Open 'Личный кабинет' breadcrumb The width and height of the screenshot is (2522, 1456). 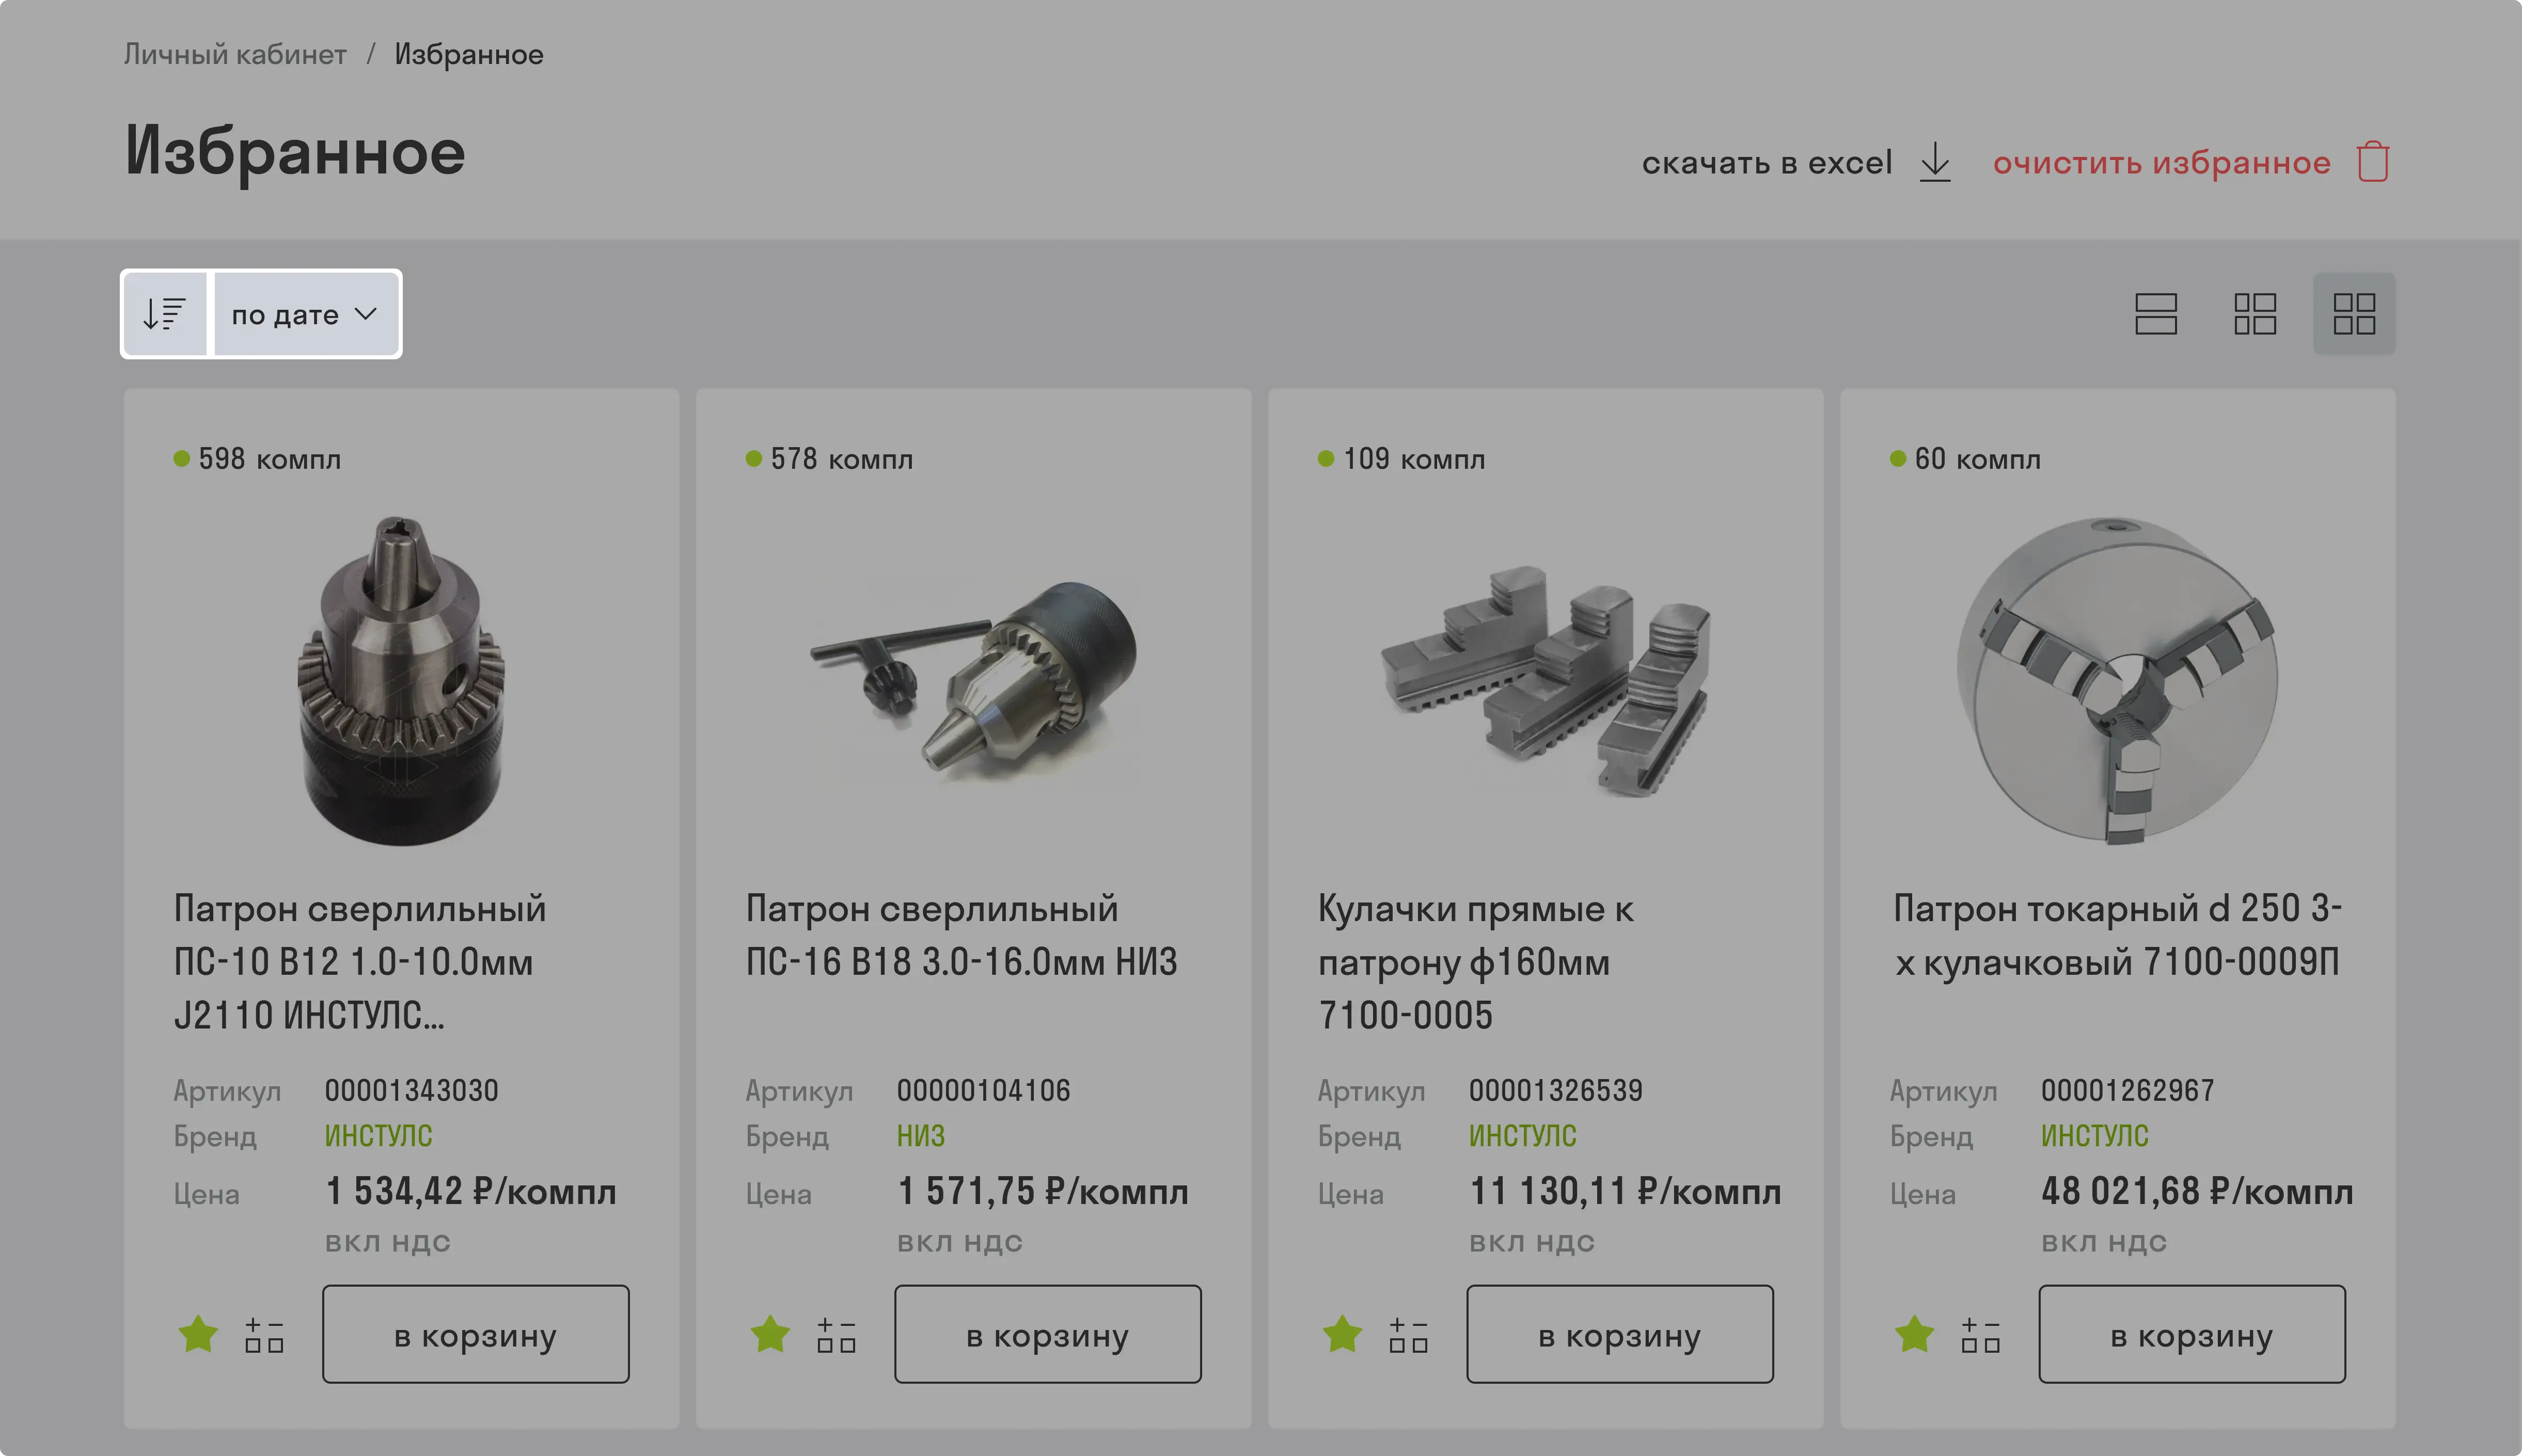[x=235, y=54]
